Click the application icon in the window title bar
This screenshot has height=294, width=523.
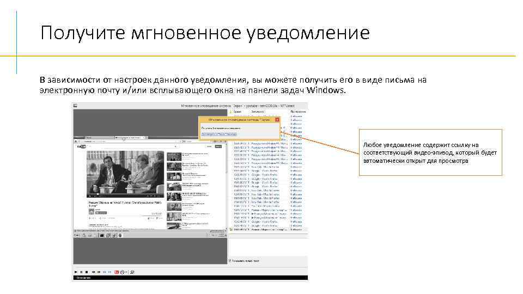[75, 106]
